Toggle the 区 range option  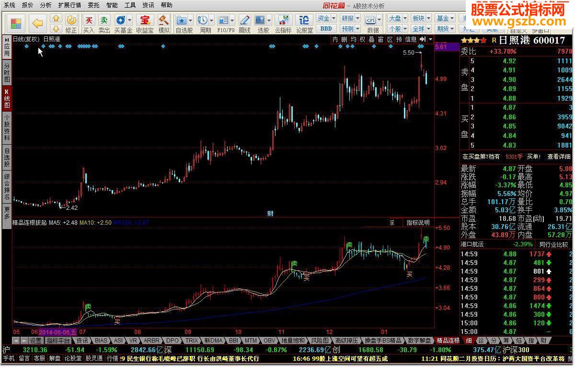(390, 39)
